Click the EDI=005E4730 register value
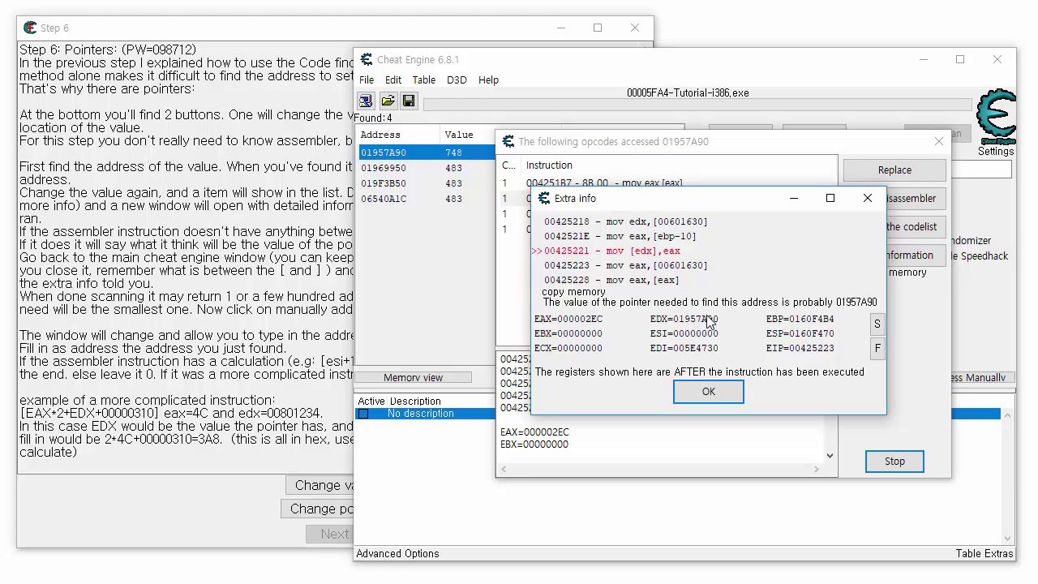Screen dimensions: 1038x584 click(x=684, y=348)
